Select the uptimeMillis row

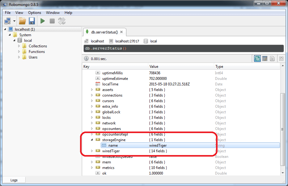coord(181,73)
